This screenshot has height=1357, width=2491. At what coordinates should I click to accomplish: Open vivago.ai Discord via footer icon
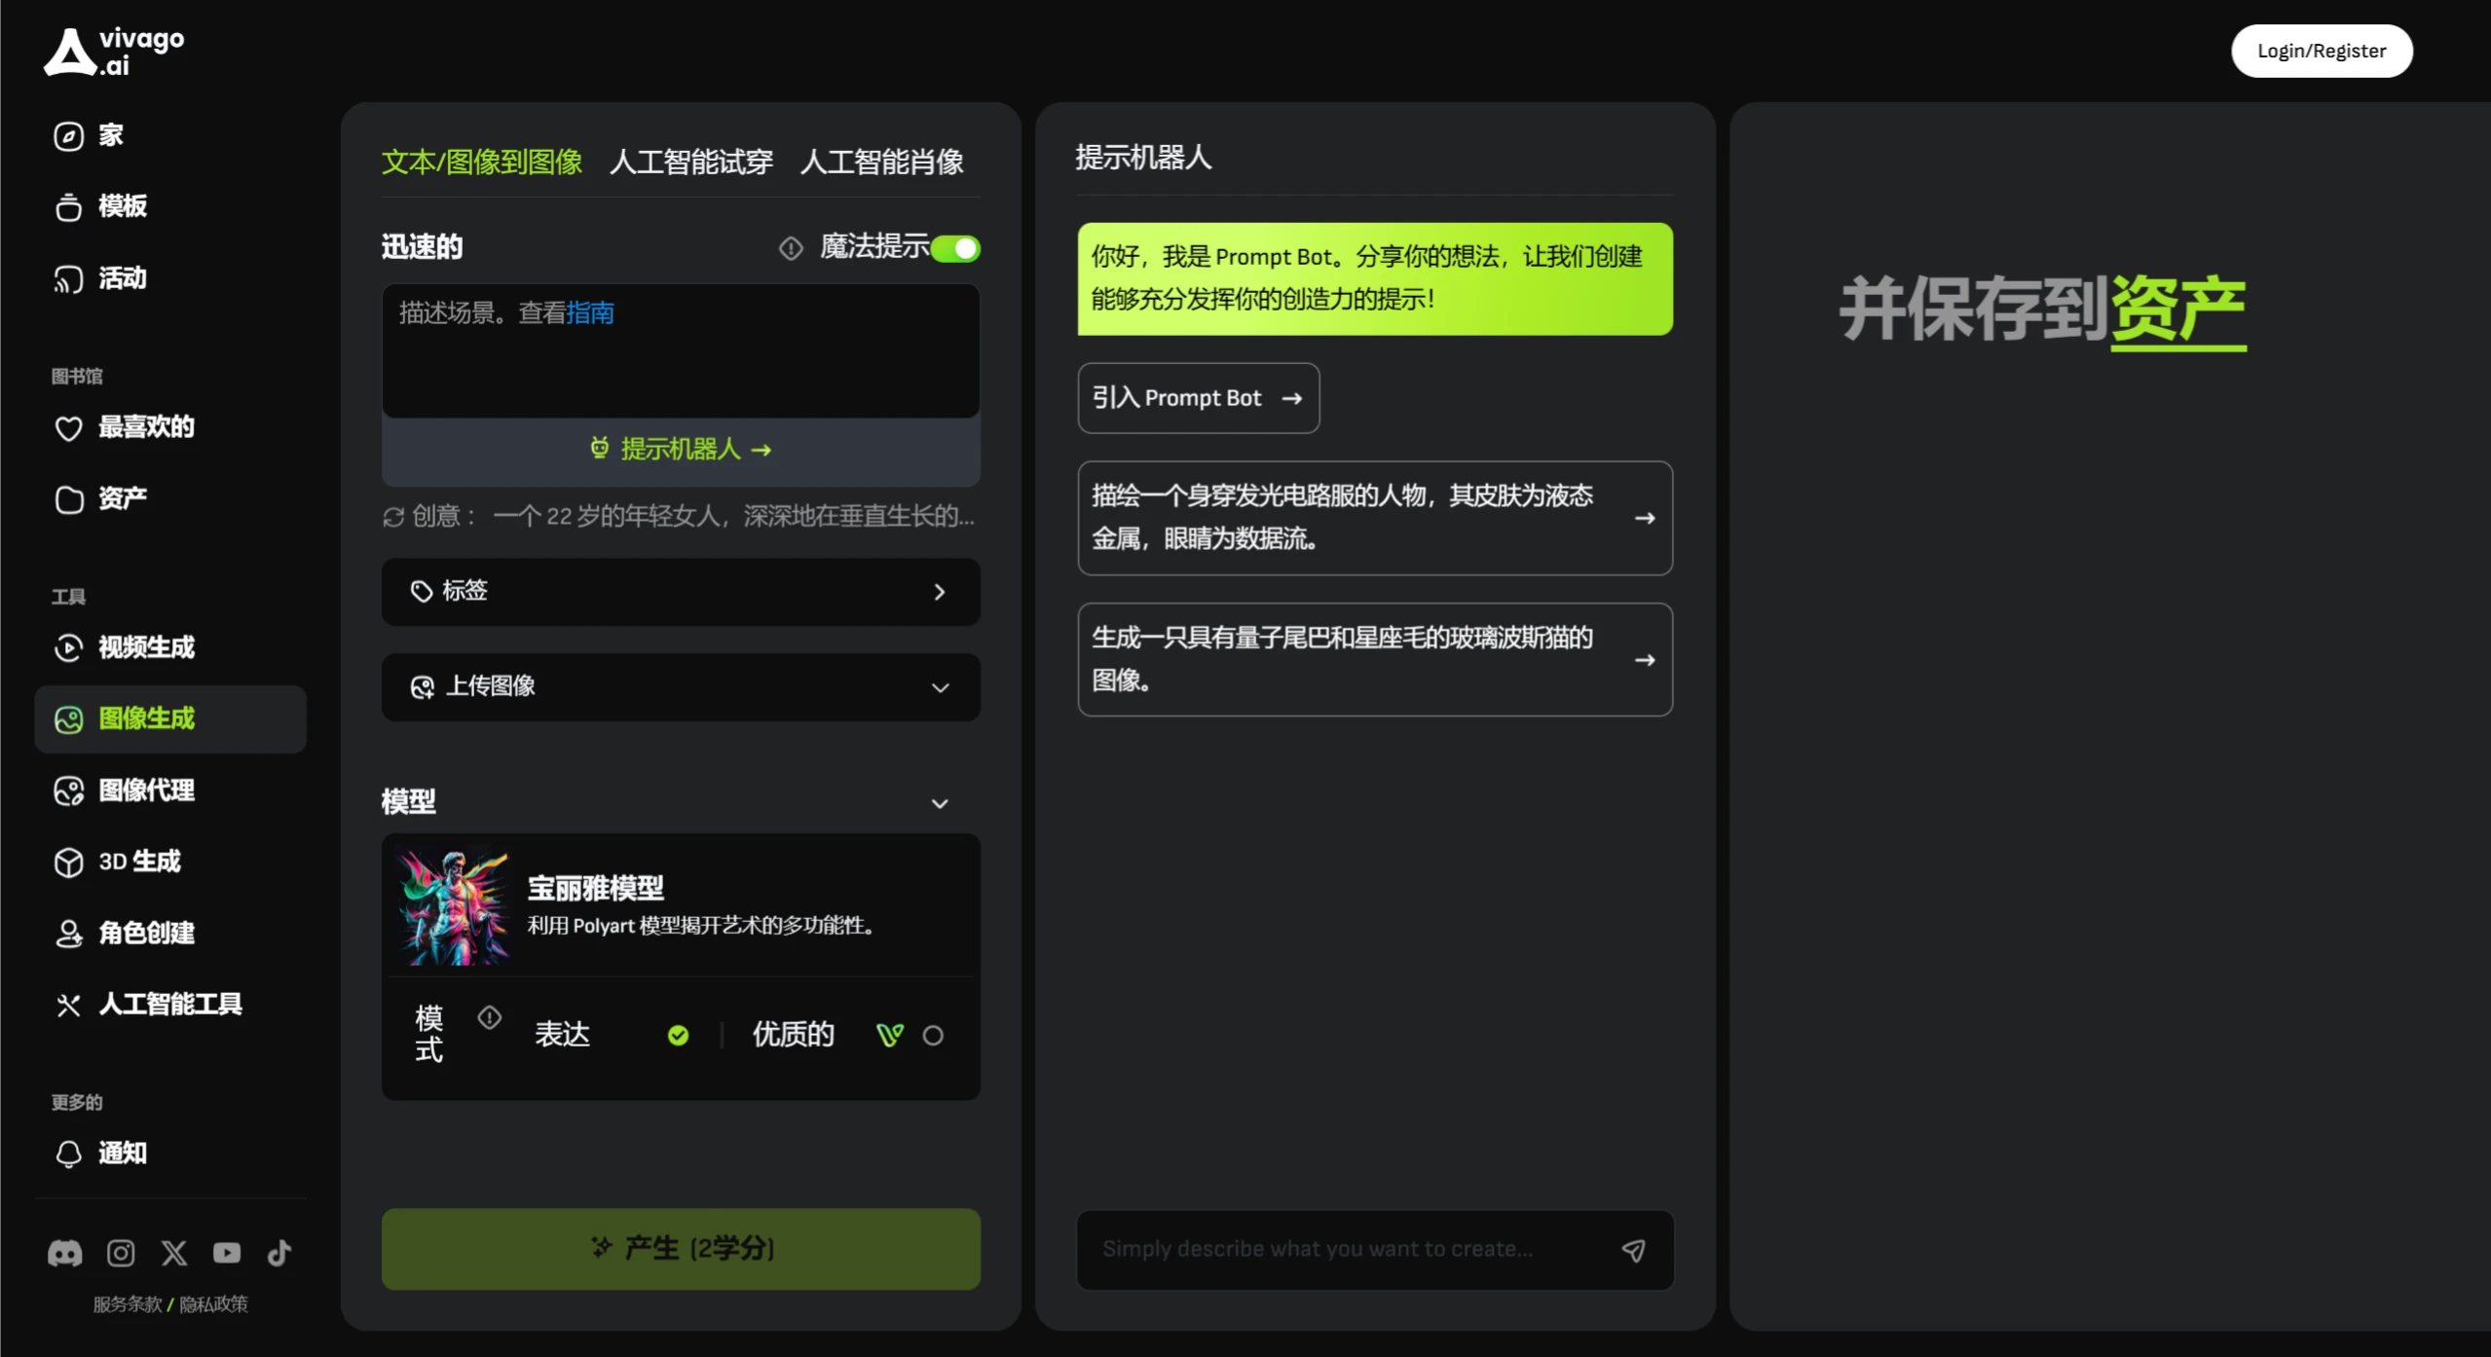[x=64, y=1253]
